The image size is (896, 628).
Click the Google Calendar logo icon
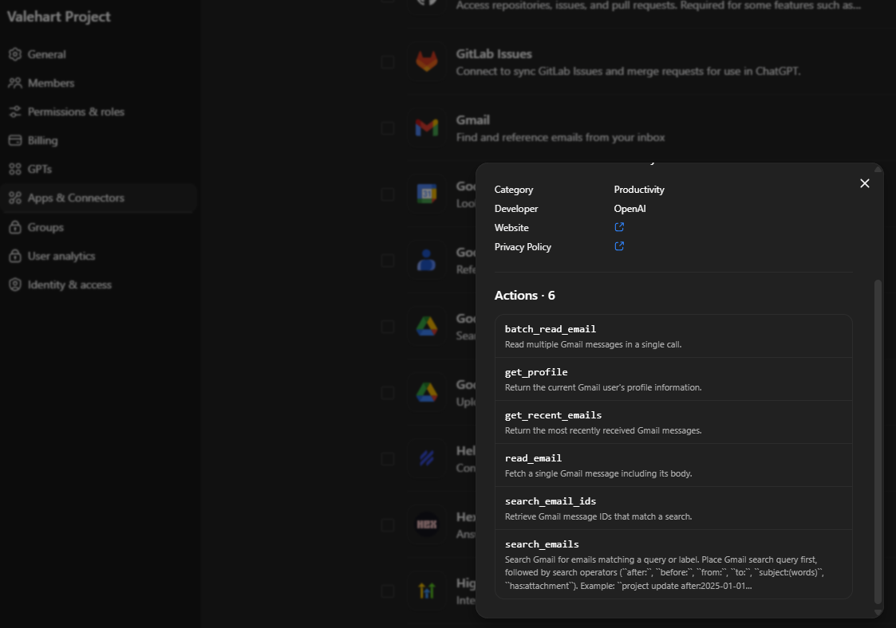(x=427, y=194)
